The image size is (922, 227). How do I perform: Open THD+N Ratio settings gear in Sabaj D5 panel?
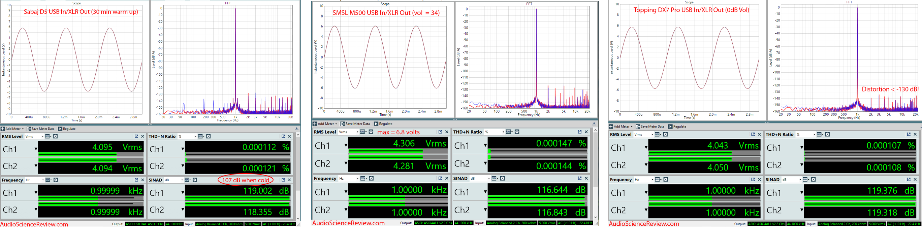[x=208, y=136]
